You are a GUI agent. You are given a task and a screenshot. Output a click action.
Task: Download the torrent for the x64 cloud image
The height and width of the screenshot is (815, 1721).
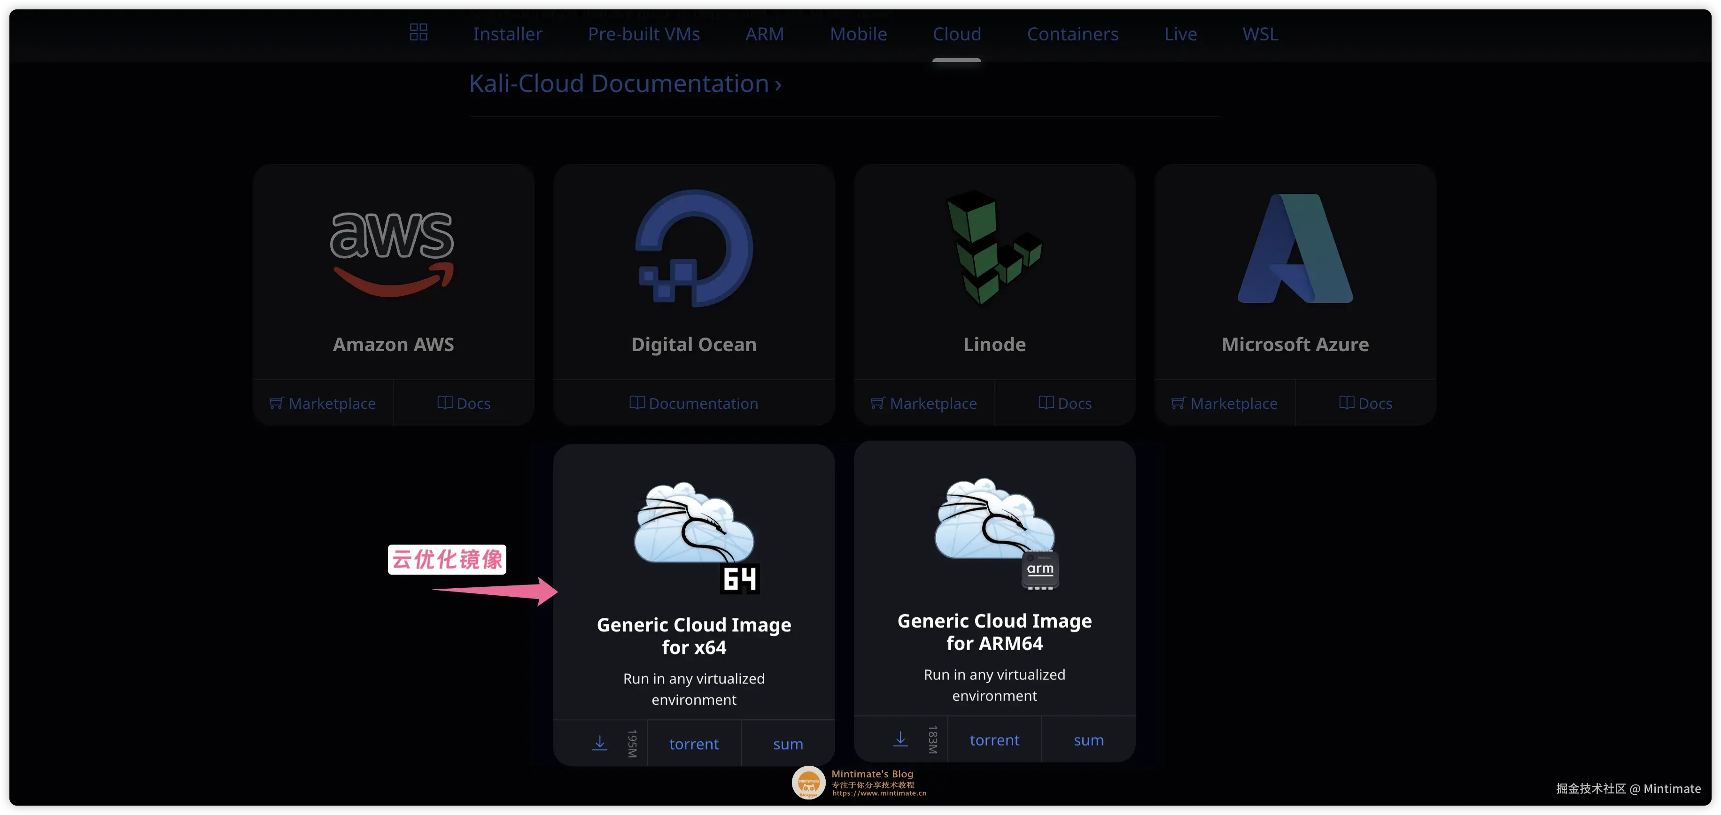693,743
